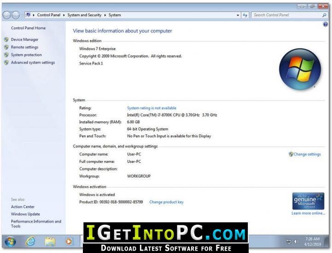Screen dimensions: 332x253
Task: Open Advanced system settings
Action: [33, 63]
